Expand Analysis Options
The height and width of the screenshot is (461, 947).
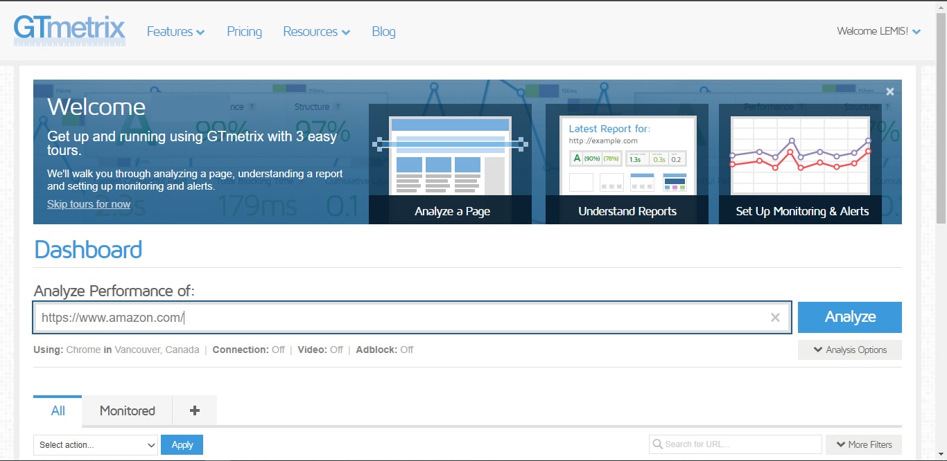[850, 350]
